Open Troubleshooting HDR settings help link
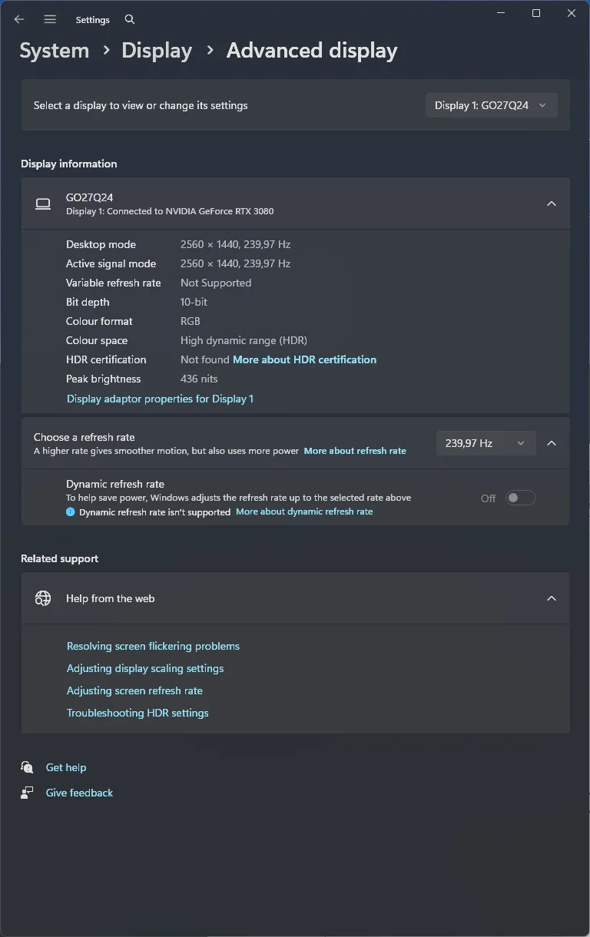The height and width of the screenshot is (937, 590). pos(138,713)
